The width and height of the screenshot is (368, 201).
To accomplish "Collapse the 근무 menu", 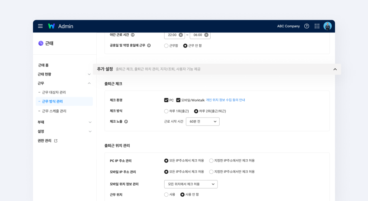I will [x=89, y=83].
